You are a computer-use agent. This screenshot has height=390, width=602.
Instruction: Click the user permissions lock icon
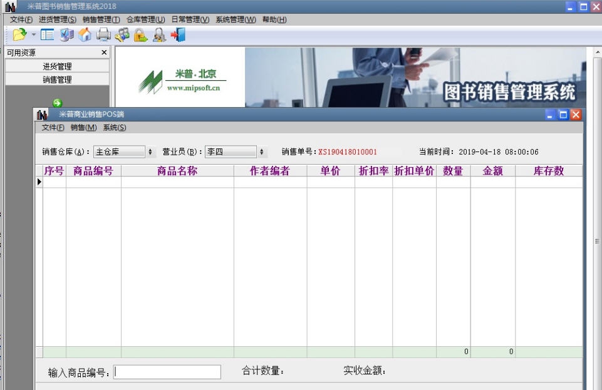pos(157,35)
